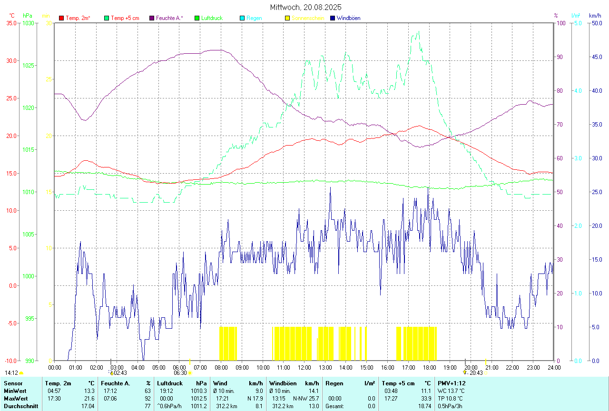The width and height of the screenshot is (609, 411).
Task: Click the bright green Luftdruck legend square
Action: point(197,18)
